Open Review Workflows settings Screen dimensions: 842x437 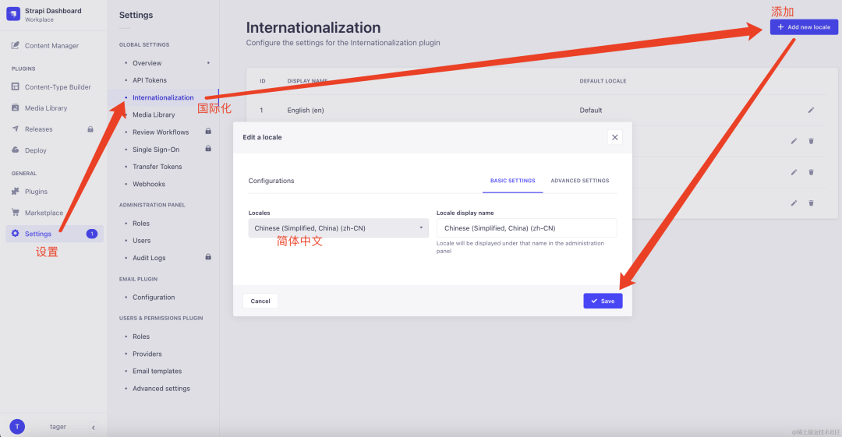pos(161,132)
